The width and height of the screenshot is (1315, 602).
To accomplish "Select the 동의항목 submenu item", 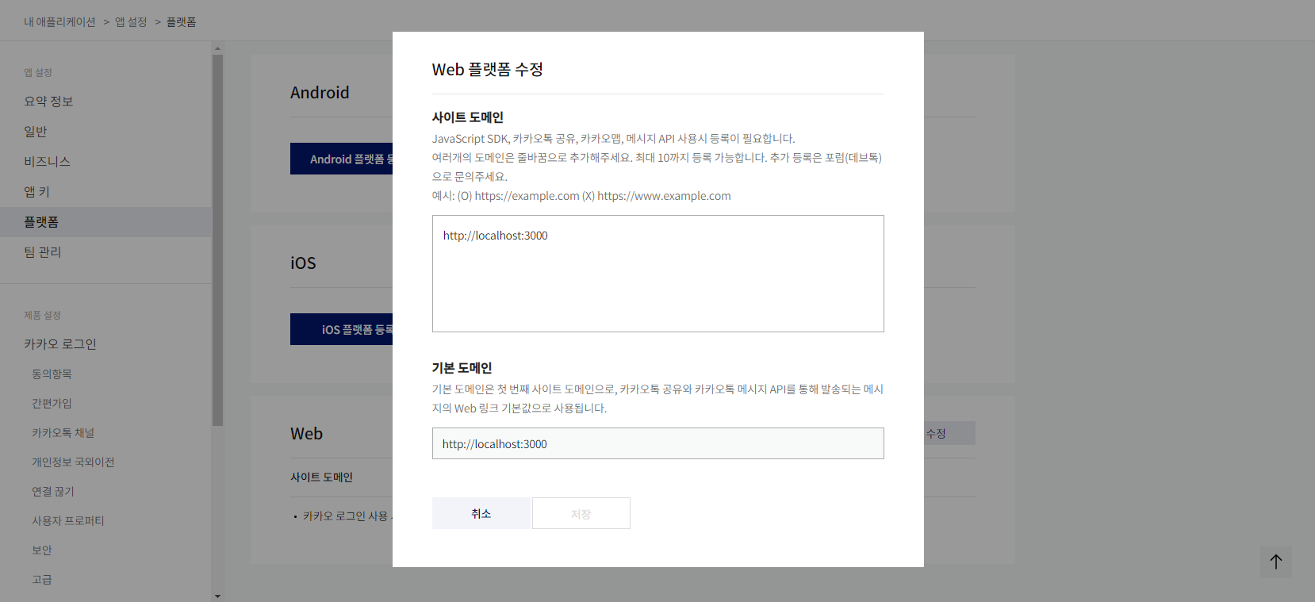I will coord(52,374).
